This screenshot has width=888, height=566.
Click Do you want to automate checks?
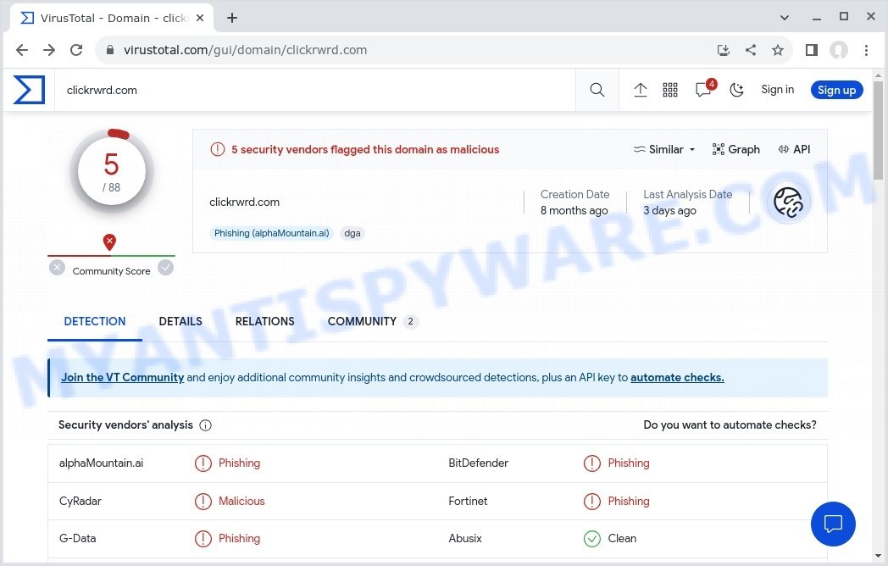click(x=730, y=425)
